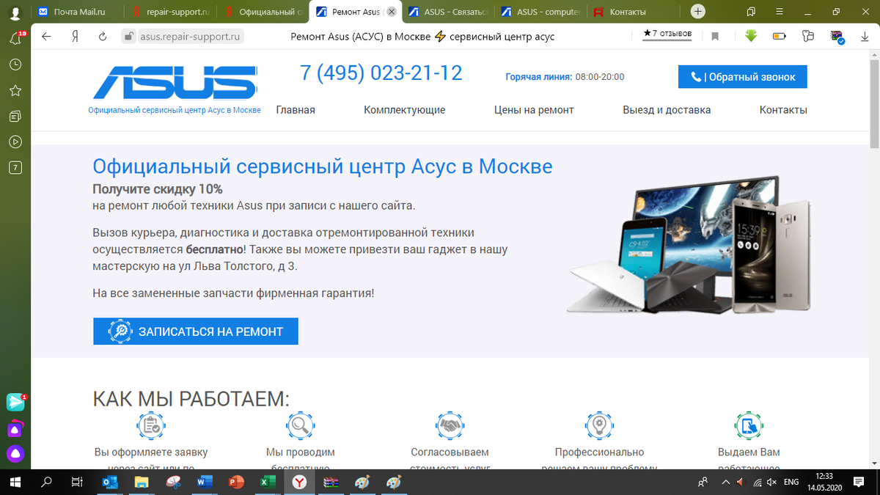This screenshot has height=495, width=880.
Task: Open the WinRAR app from the taskbar
Action: click(331, 483)
